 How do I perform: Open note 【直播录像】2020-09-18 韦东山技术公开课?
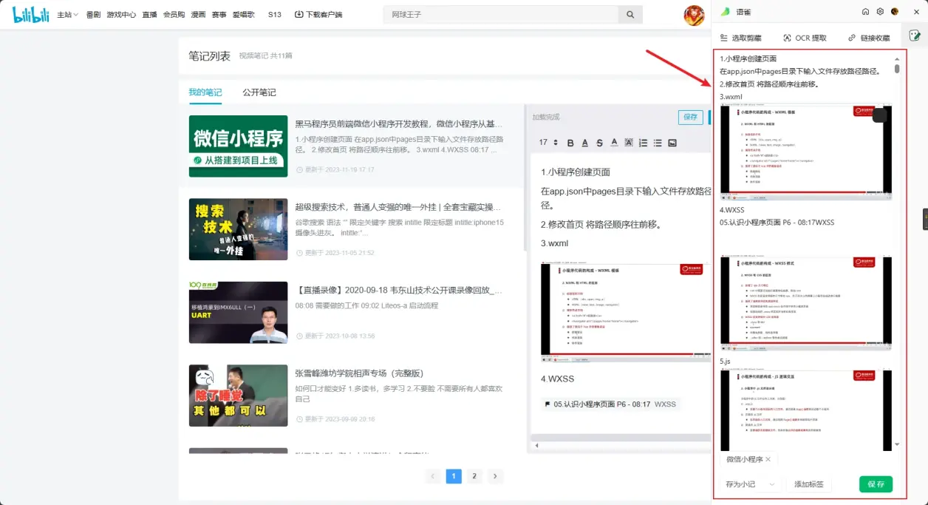tap(399, 290)
